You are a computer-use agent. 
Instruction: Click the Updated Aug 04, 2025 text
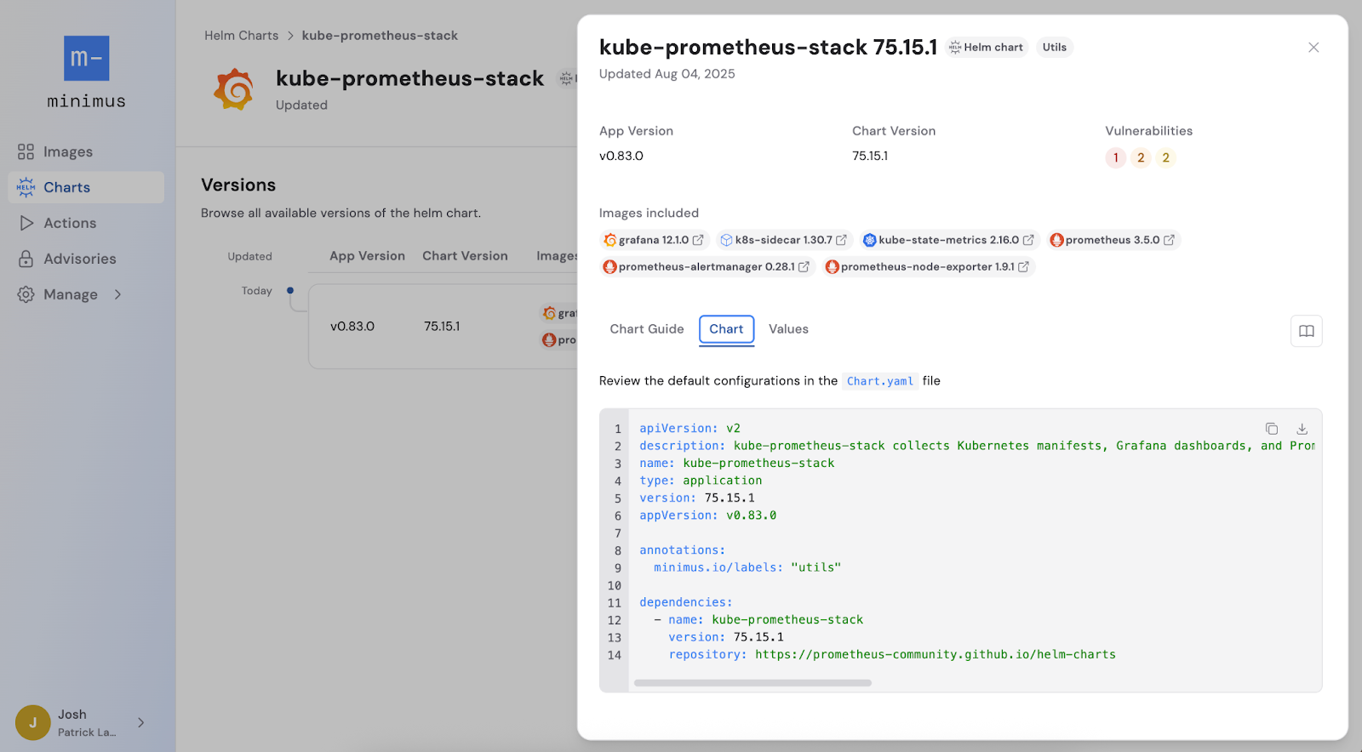click(x=667, y=74)
